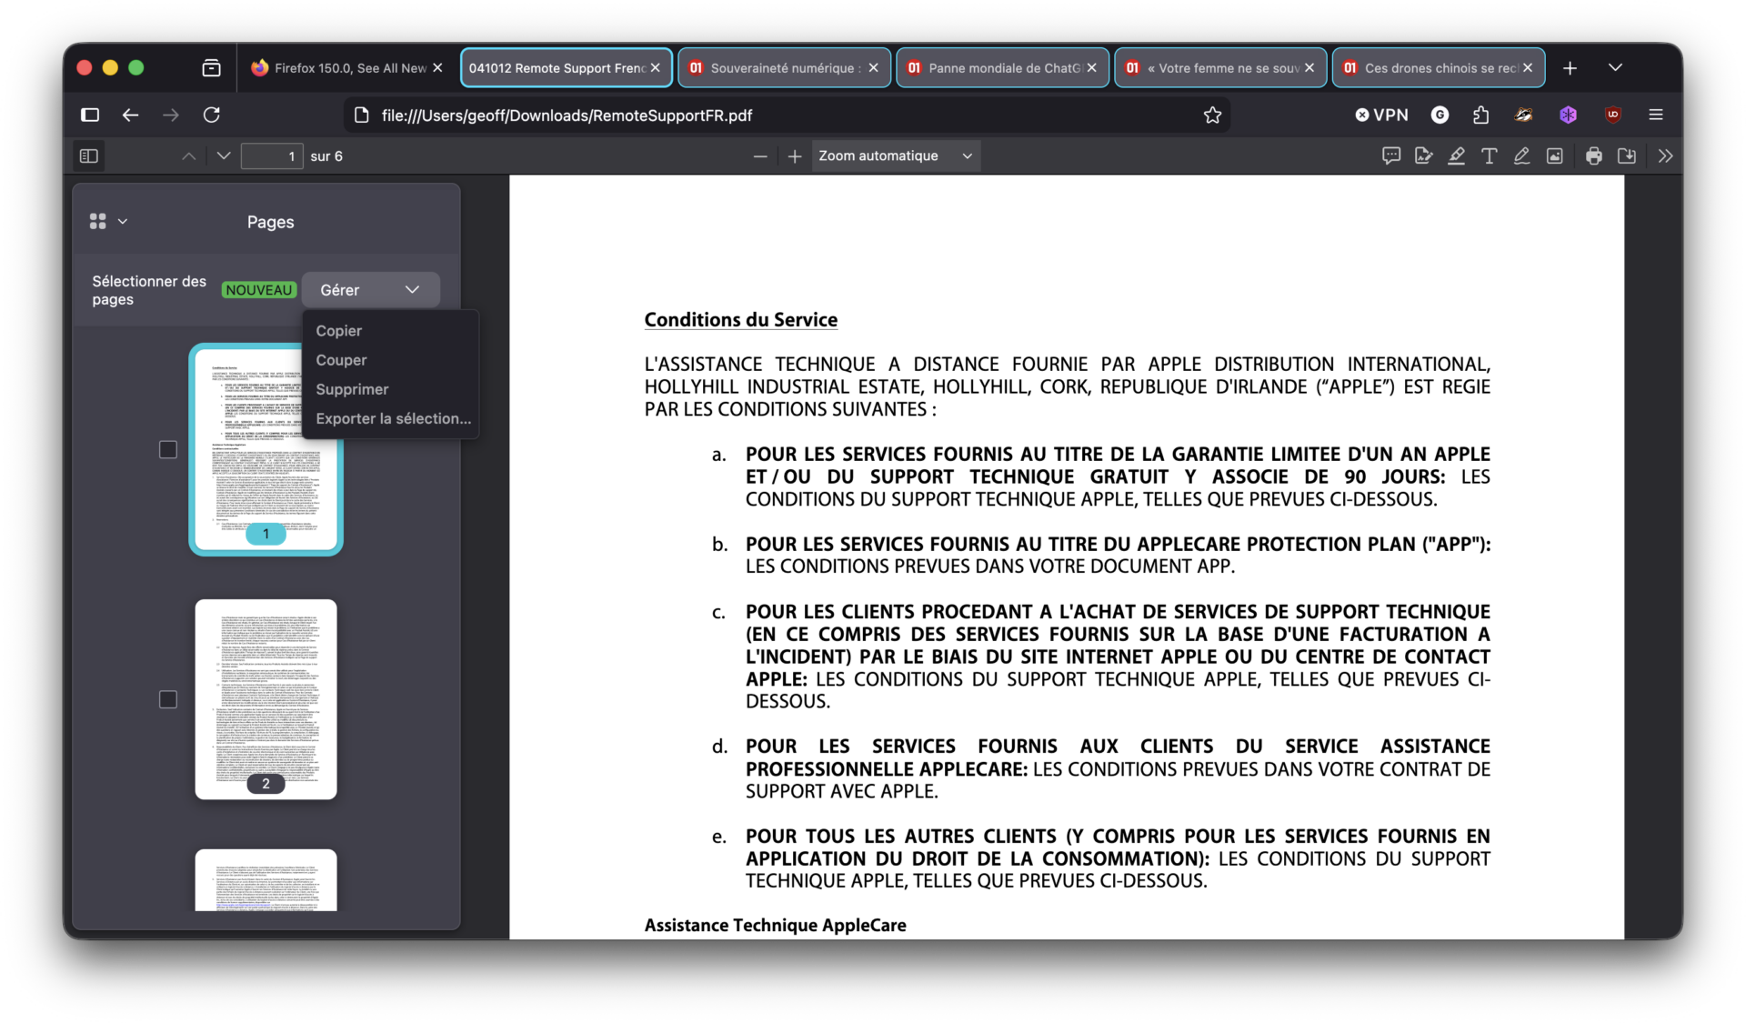Click Exporter la sélection menu entry
This screenshot has width=1746, height=1023.
(393, 418)
